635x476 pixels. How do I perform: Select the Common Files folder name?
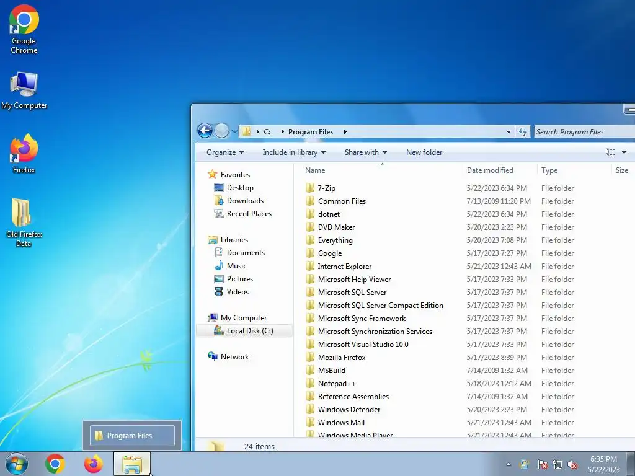(342, 201)
